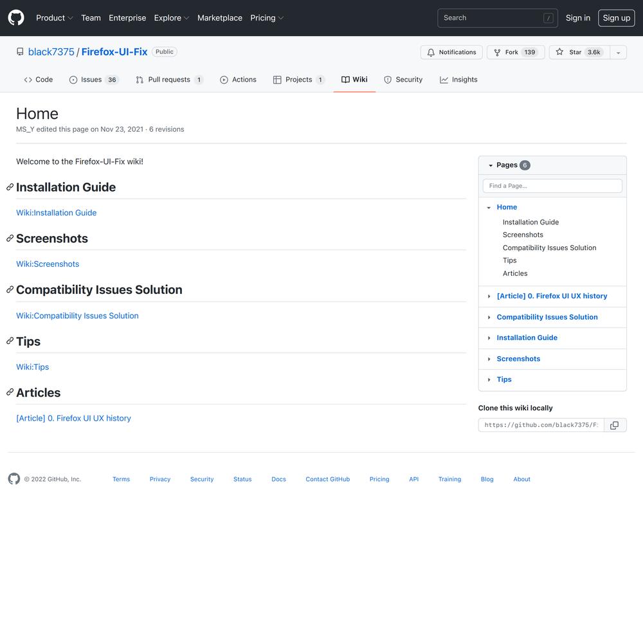Screen dimensions: 643x643
Task: Open the Wiki:Installation Guide link
Action: pyautogui.click(x=56, y=213)
